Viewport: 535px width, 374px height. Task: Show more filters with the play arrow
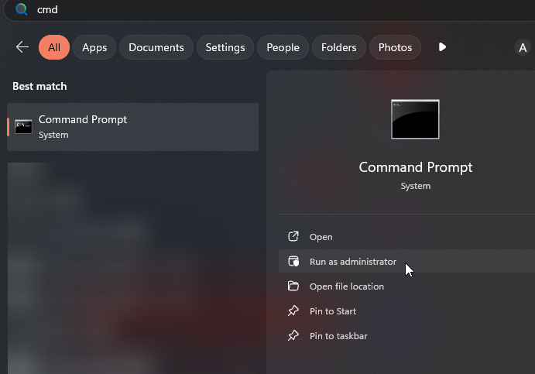coord(442,47)
